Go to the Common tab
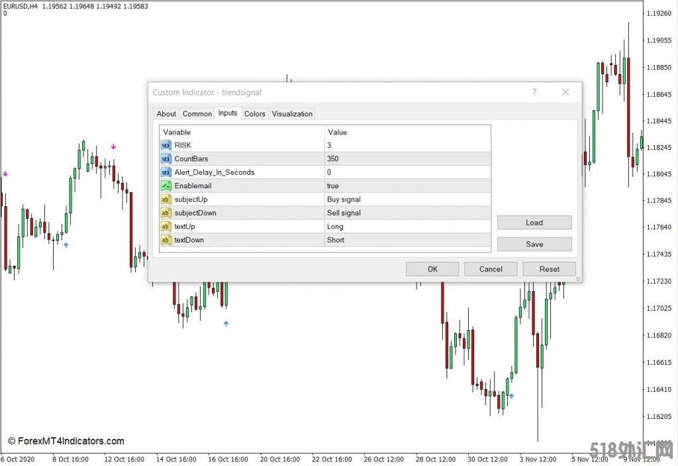Image resolution: width=678 pixels, height=466 pixels. tap(197, 114)
